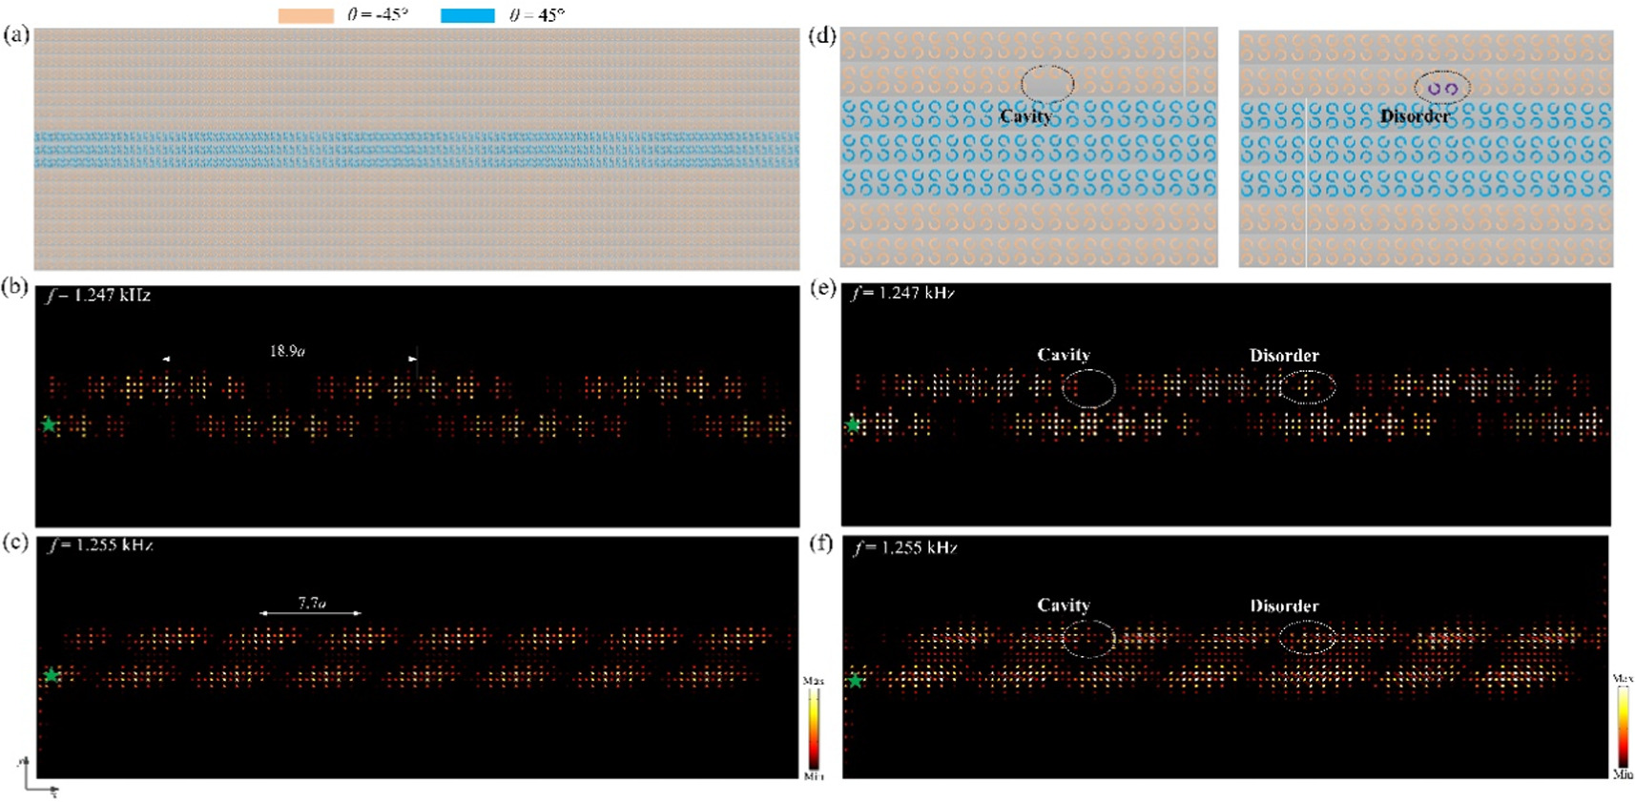
Task: Click the 'f = 1.255 kHz' label in panel (c)
Action: click(100, 545)
